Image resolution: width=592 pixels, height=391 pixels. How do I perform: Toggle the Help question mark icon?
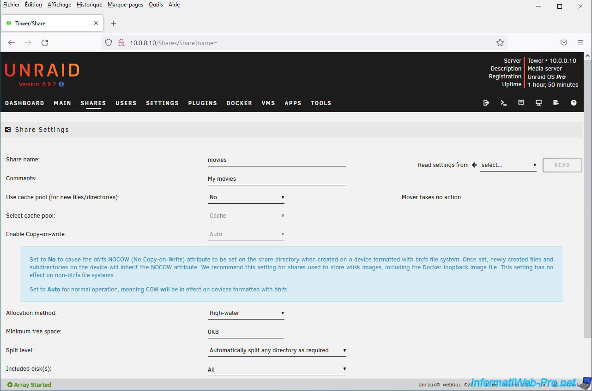tap(574, 103)
